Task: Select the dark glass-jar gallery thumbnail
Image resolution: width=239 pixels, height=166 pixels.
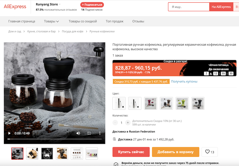Action: click(47, 153)
